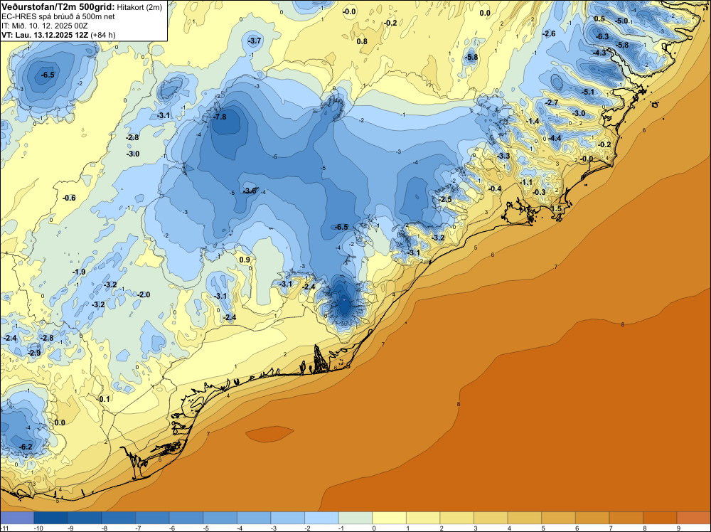Click the -3.7 temperature value

(255, 41)
